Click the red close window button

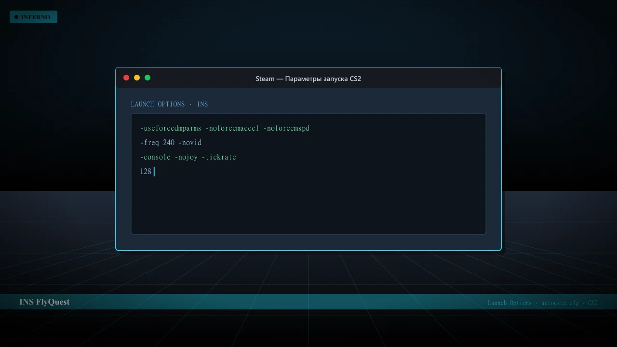pos(126,78)
